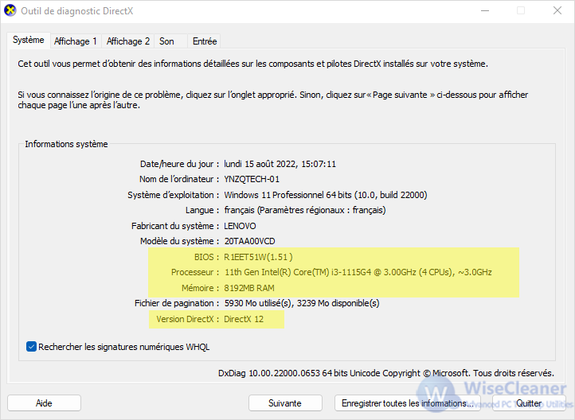Image resolution: width=575 pixels, height=420 pixels.
Task: Click the DirectX 12 version value
Action: point(244,319)
